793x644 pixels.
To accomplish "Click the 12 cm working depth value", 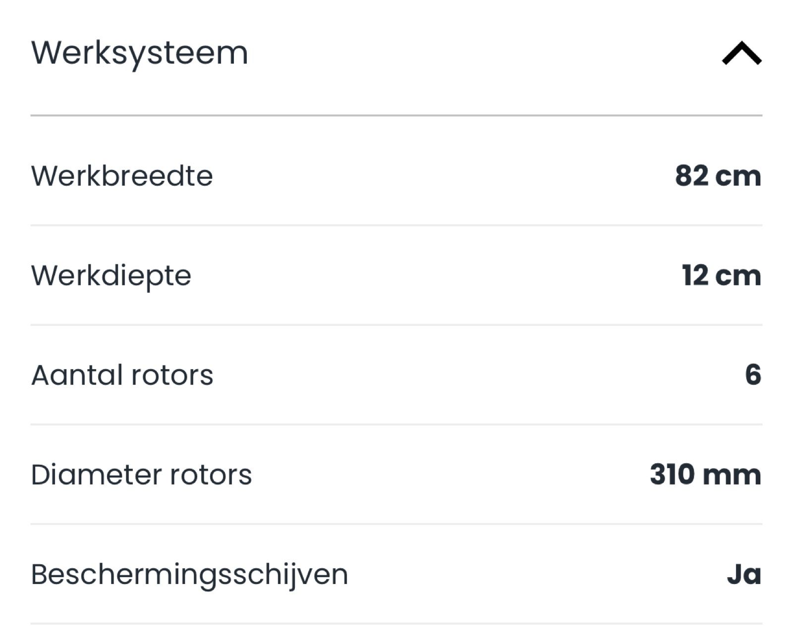I will (x=722, y=275).
